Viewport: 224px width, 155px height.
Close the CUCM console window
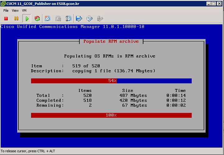(x=219, y=3)
